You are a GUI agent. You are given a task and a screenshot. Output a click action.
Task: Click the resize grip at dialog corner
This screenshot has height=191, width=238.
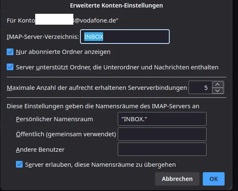(230, 188)
